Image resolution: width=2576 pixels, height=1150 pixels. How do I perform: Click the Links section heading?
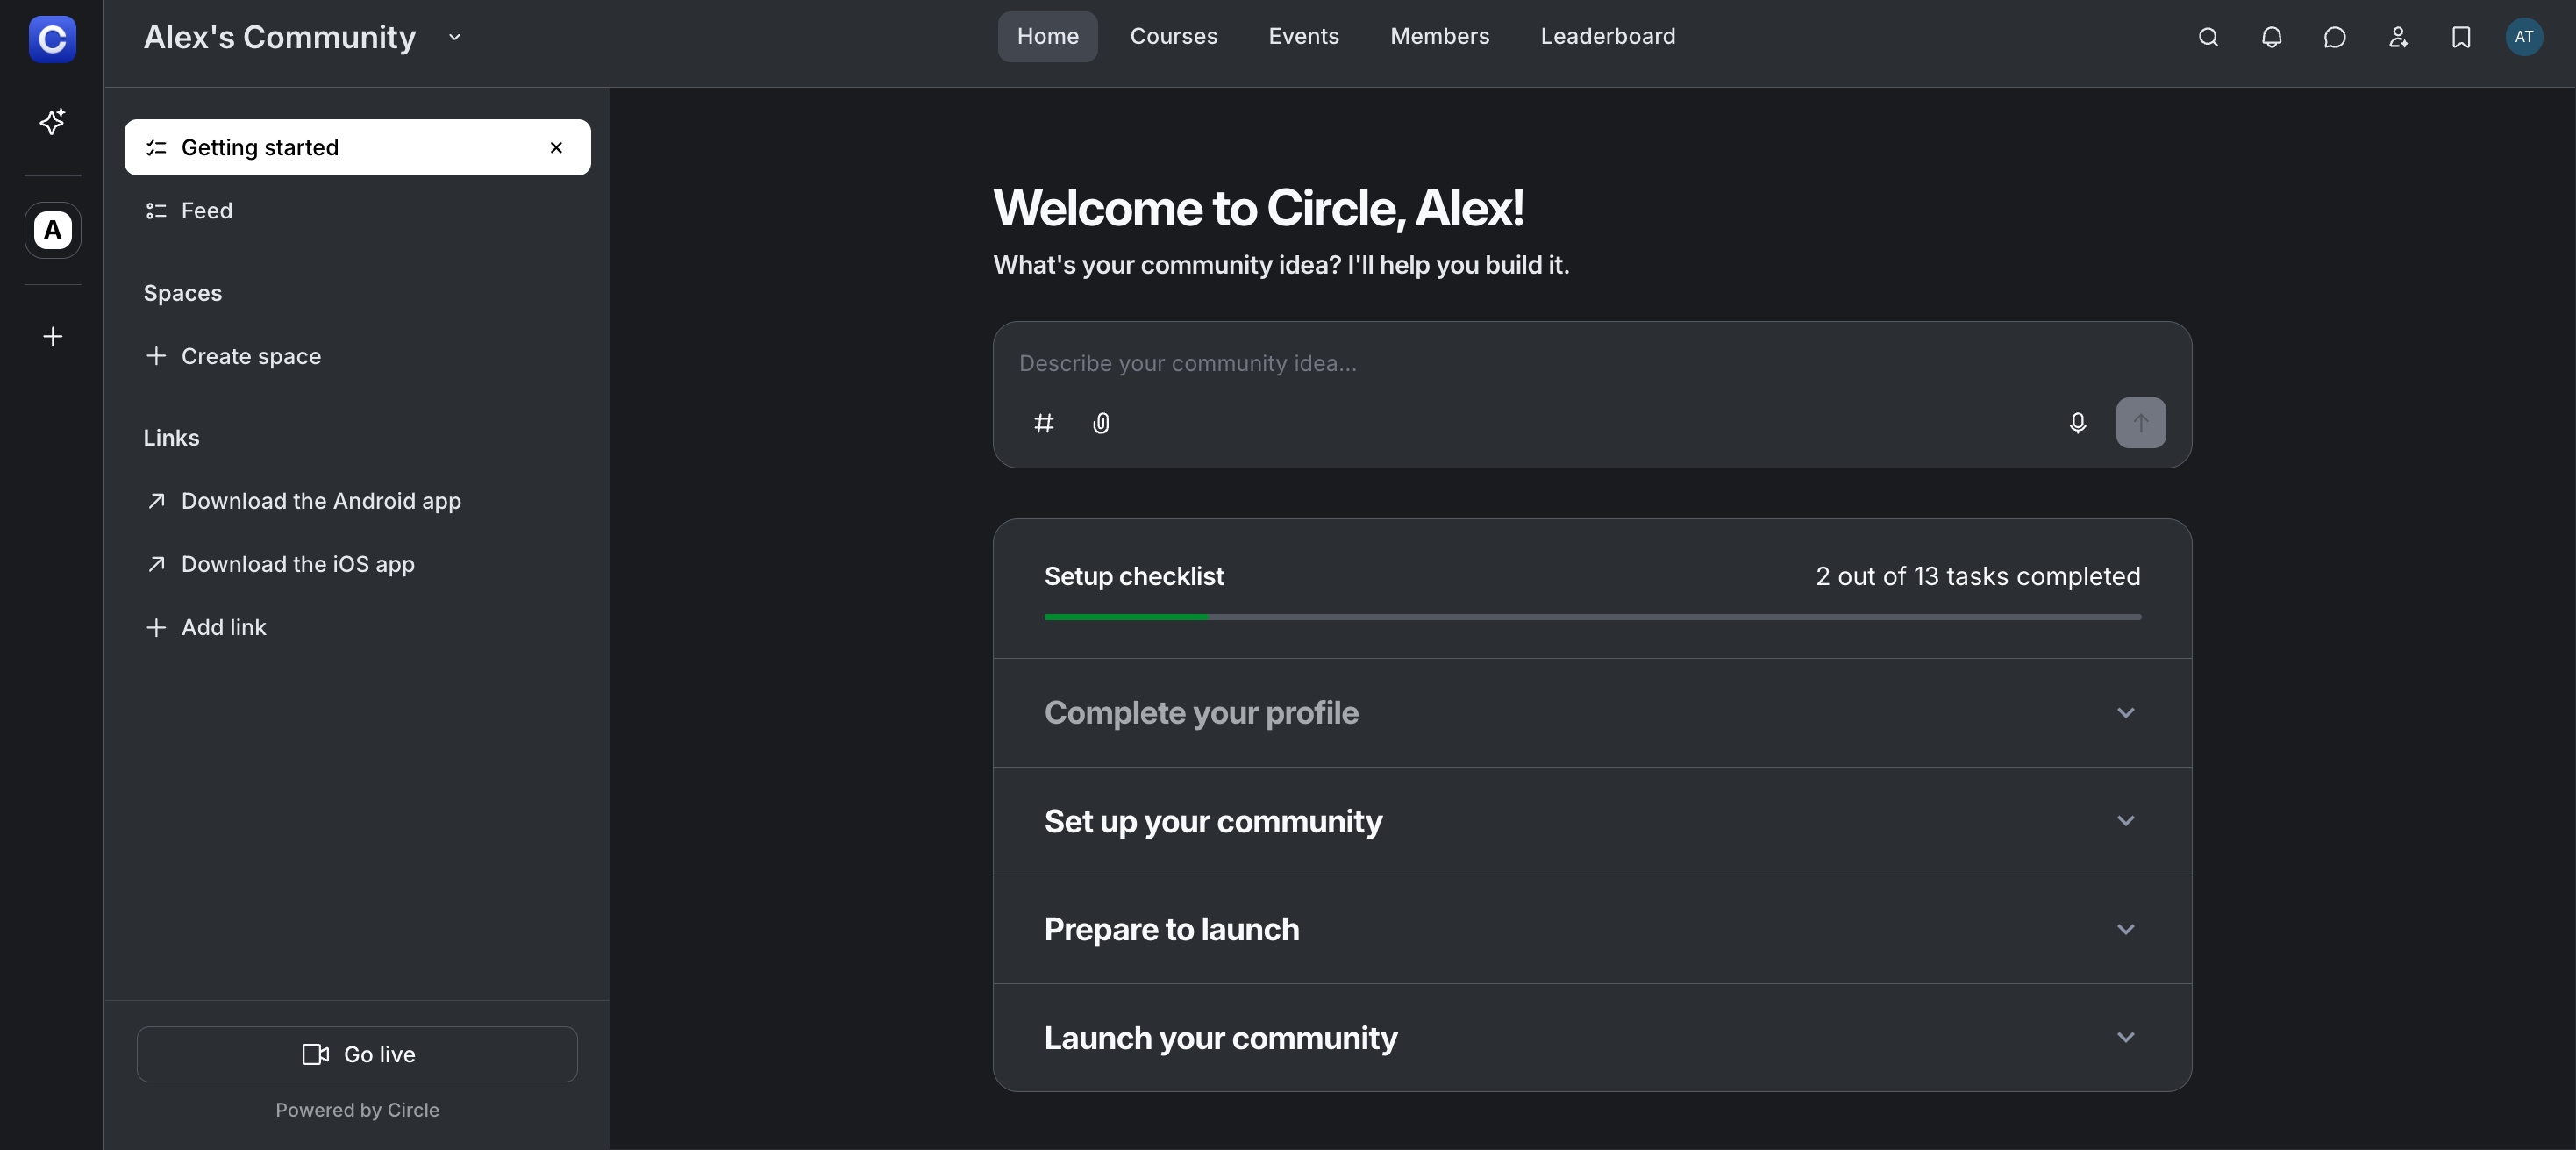tap(171, 438)
